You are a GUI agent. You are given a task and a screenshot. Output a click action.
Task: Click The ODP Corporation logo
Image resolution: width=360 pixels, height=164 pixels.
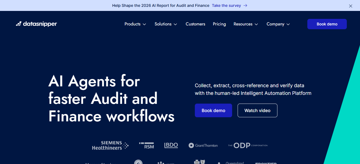tap(248, 145)
